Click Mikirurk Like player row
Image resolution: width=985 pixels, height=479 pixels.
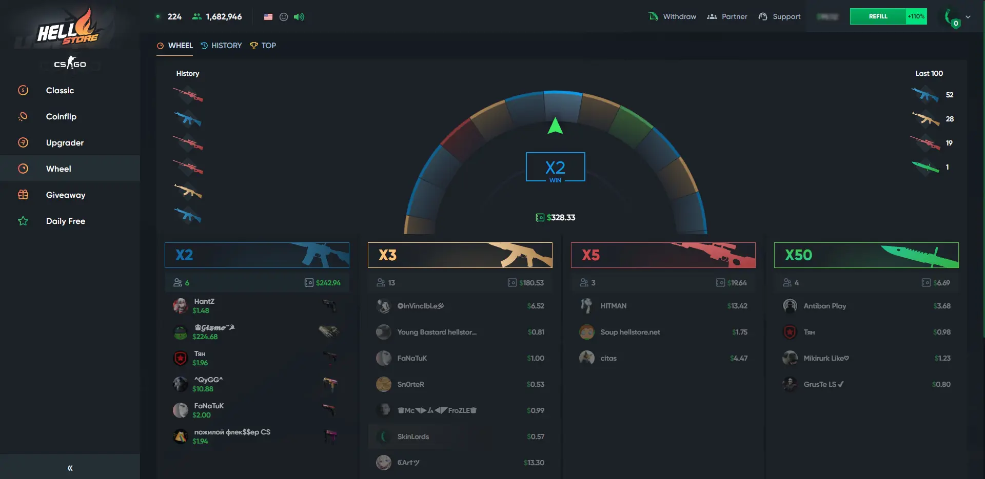click(866, 358)
